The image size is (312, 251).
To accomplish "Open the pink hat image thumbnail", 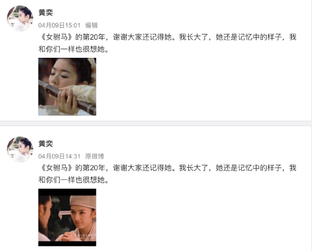I will tap(68, 218).
